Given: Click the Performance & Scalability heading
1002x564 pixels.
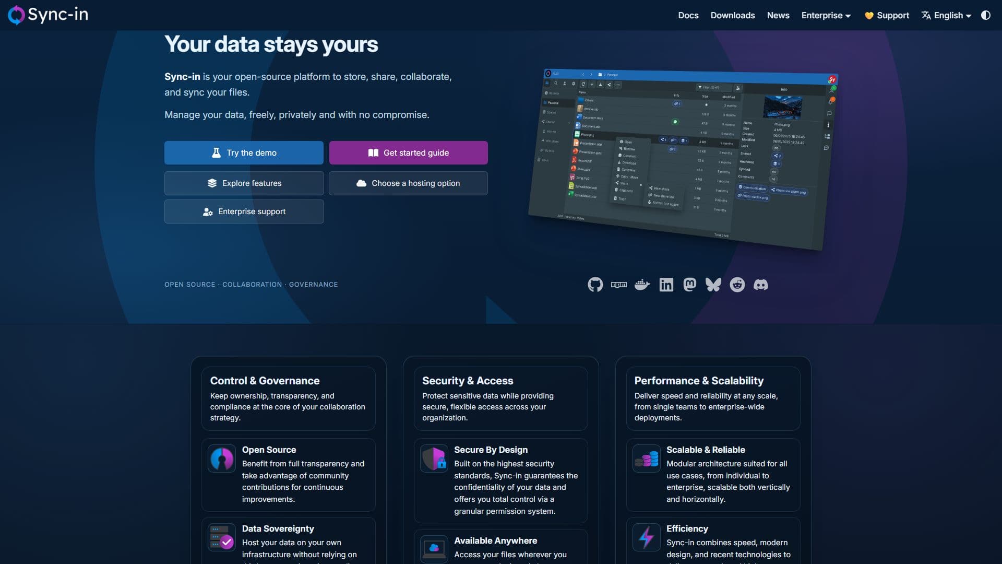Looking at the screenshot, I should point(699,381).
